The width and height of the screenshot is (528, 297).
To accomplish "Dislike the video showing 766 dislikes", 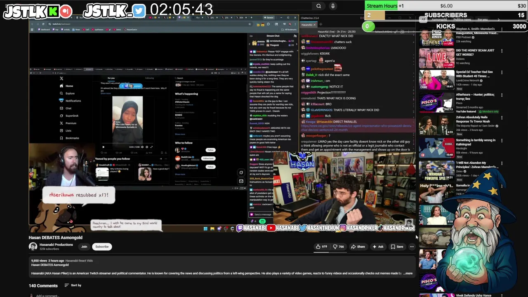I will pos(338,247).
